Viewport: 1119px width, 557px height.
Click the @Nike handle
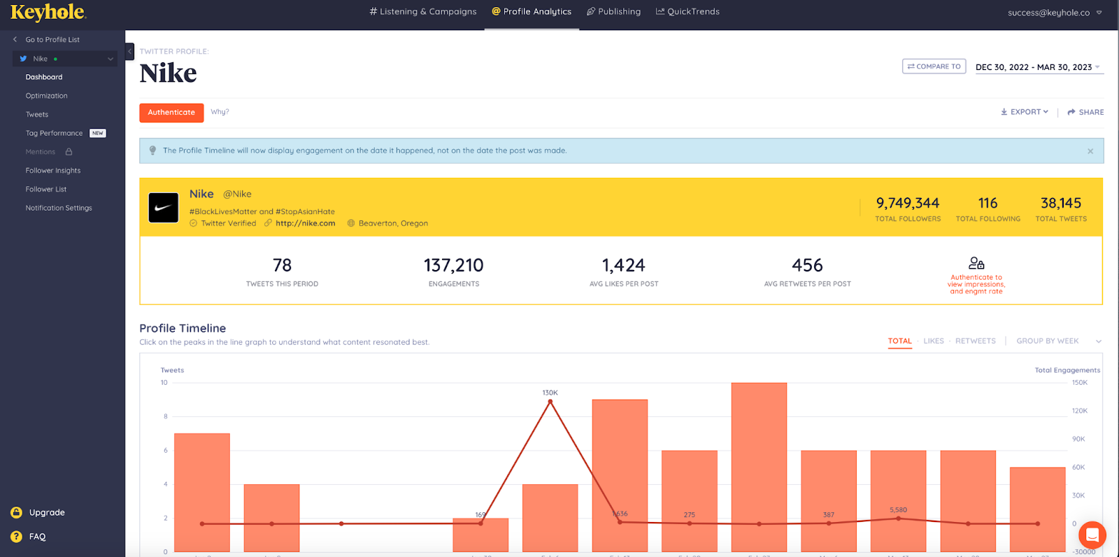tap(237, 194)
